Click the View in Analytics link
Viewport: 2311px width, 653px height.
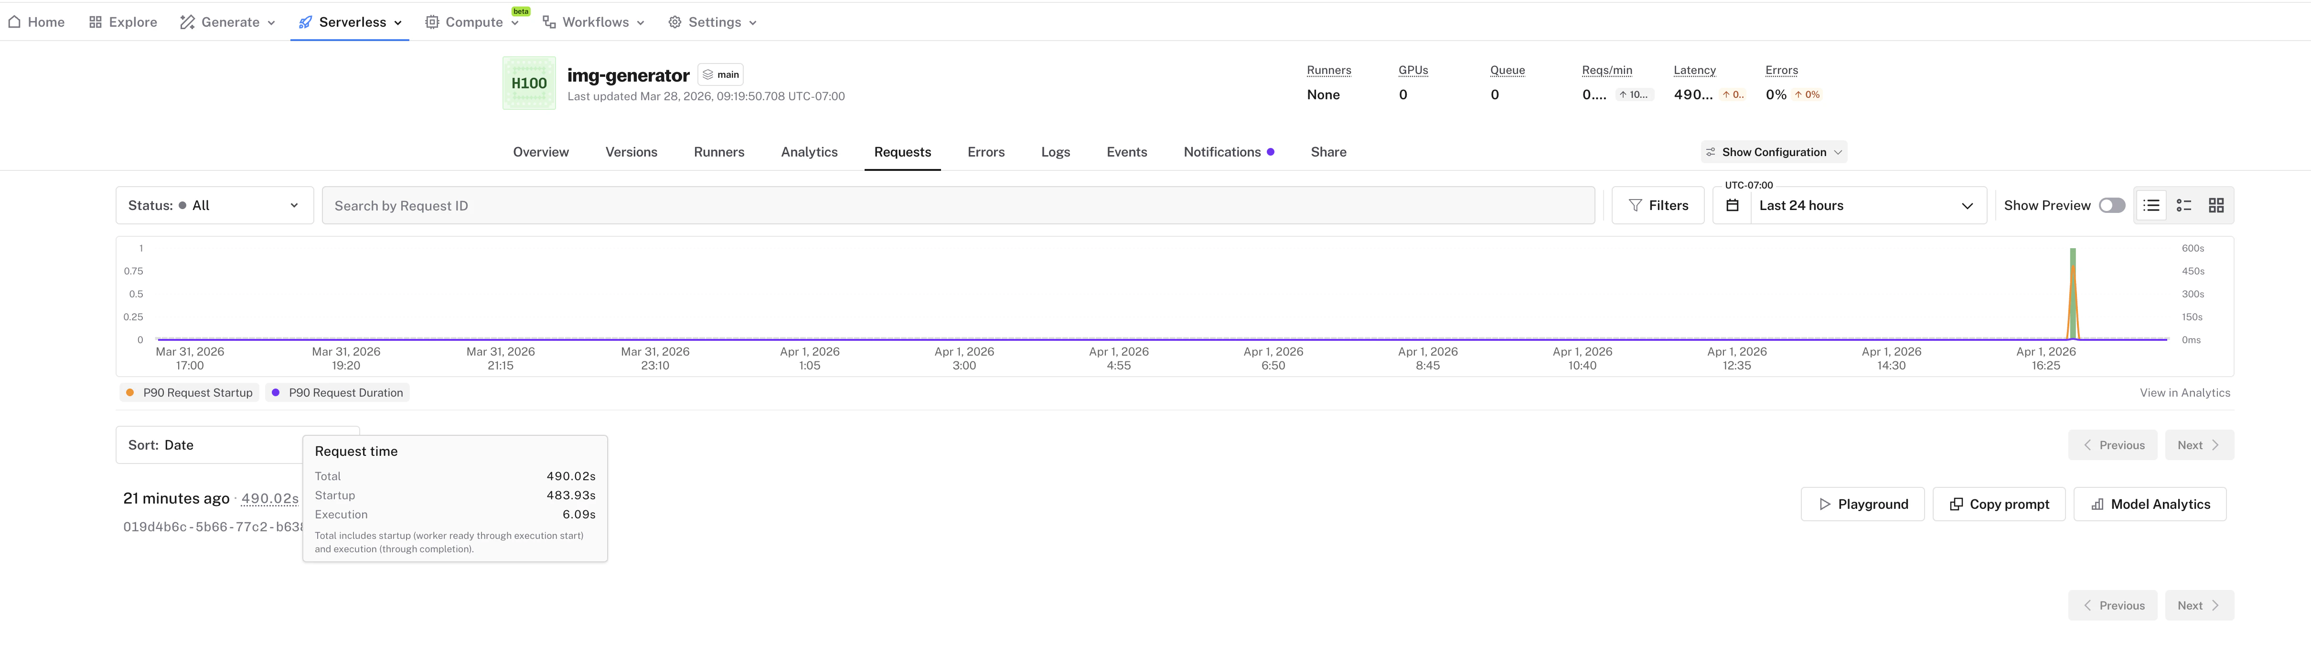2185,392
